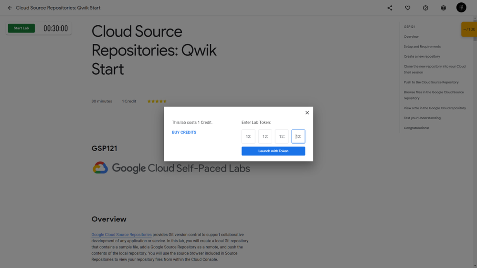
Task: Open the help question mark icon
Action: coord(425,8)
